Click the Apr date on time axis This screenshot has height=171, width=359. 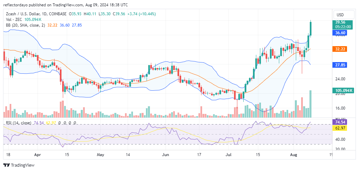(x=37, y=155)
